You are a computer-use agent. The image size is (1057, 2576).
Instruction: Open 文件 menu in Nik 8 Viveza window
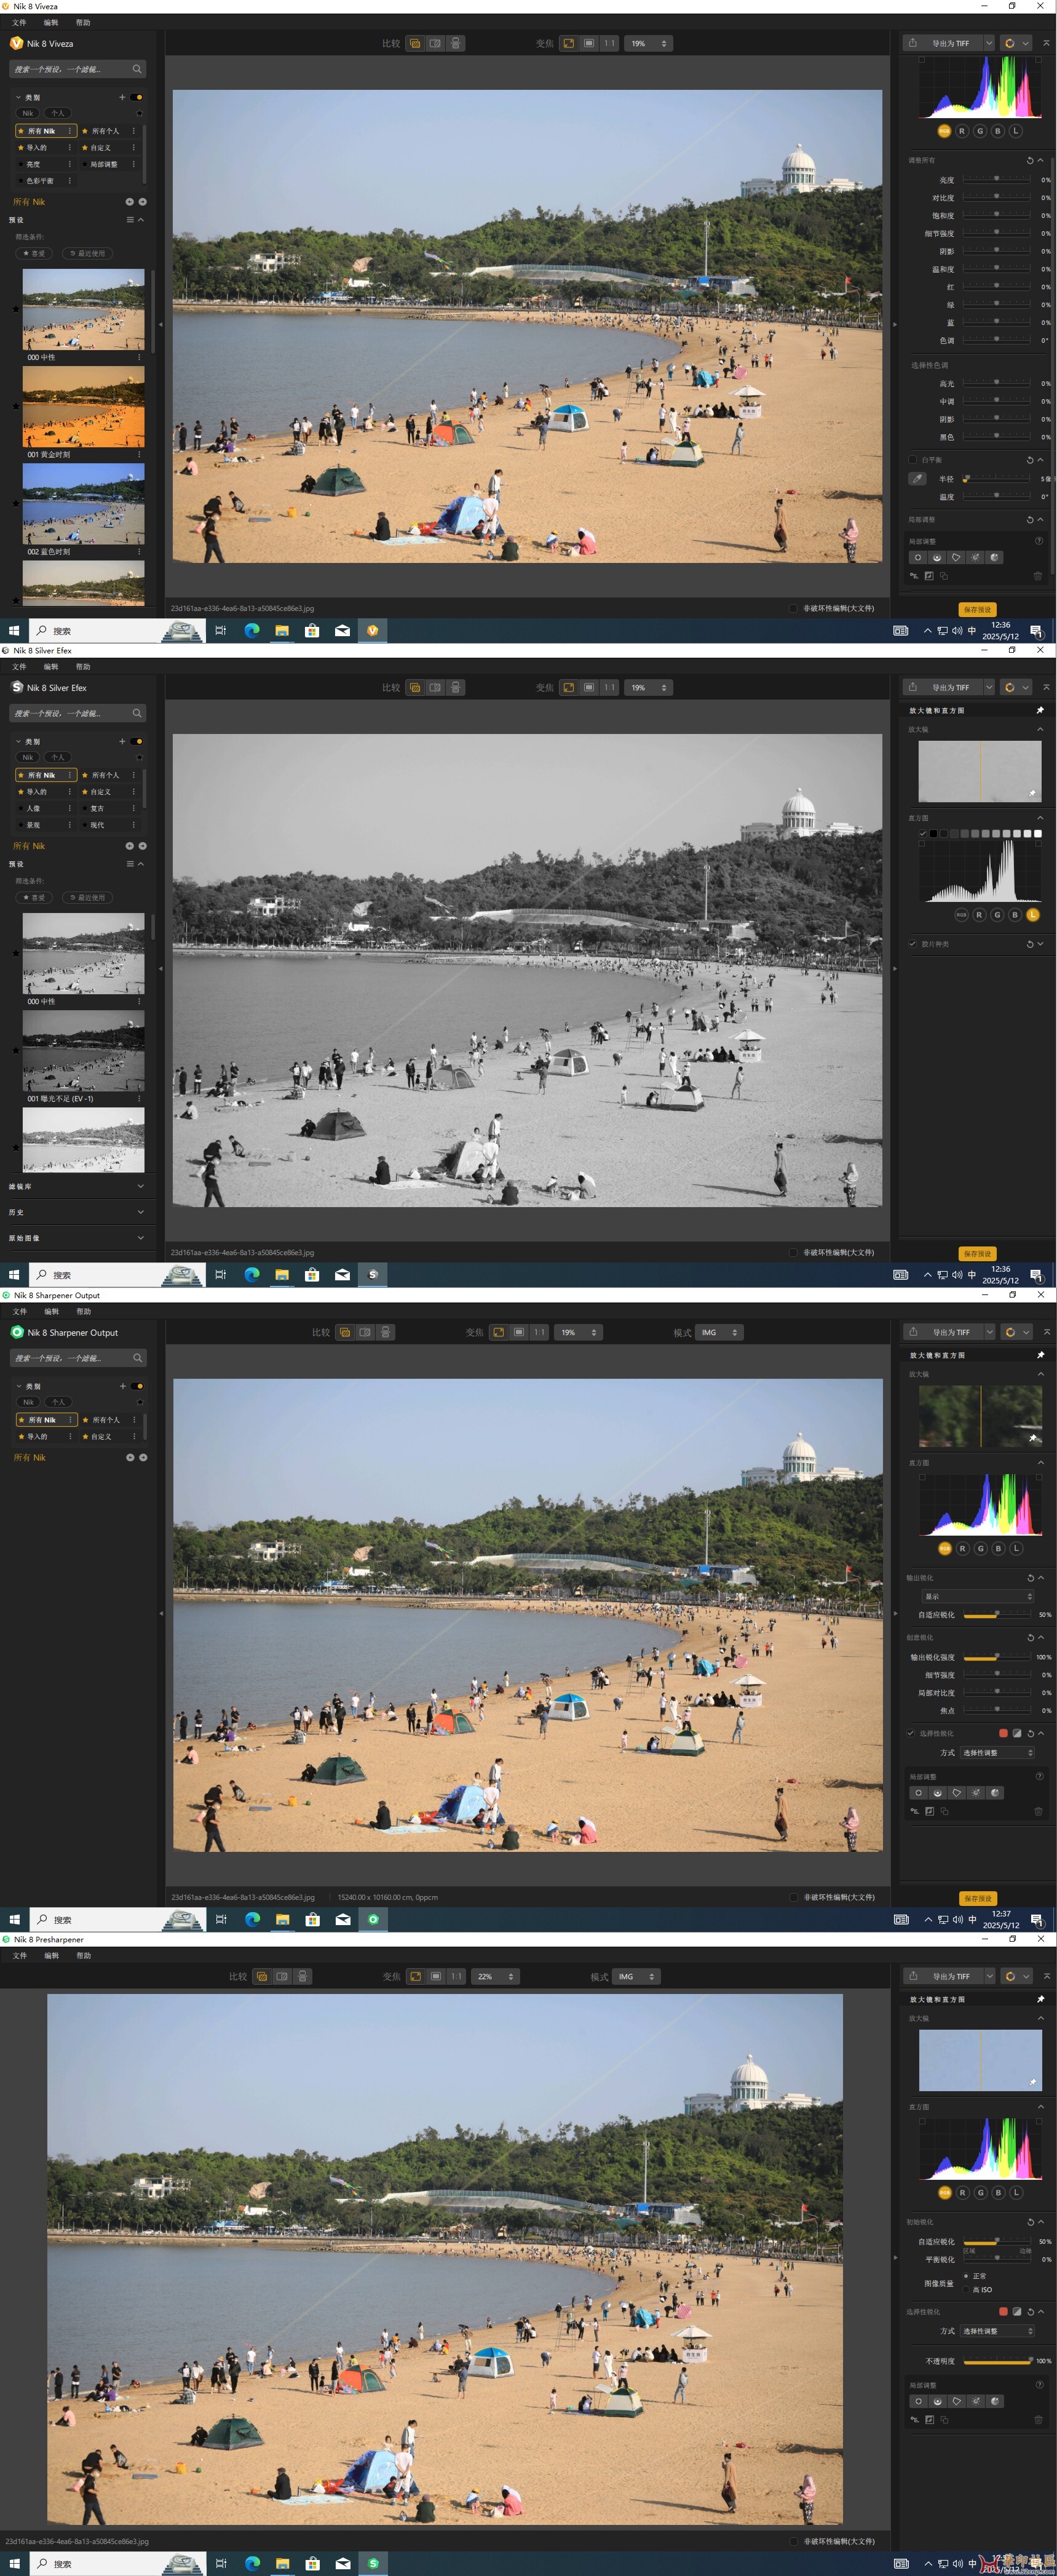tap(19, 22)
